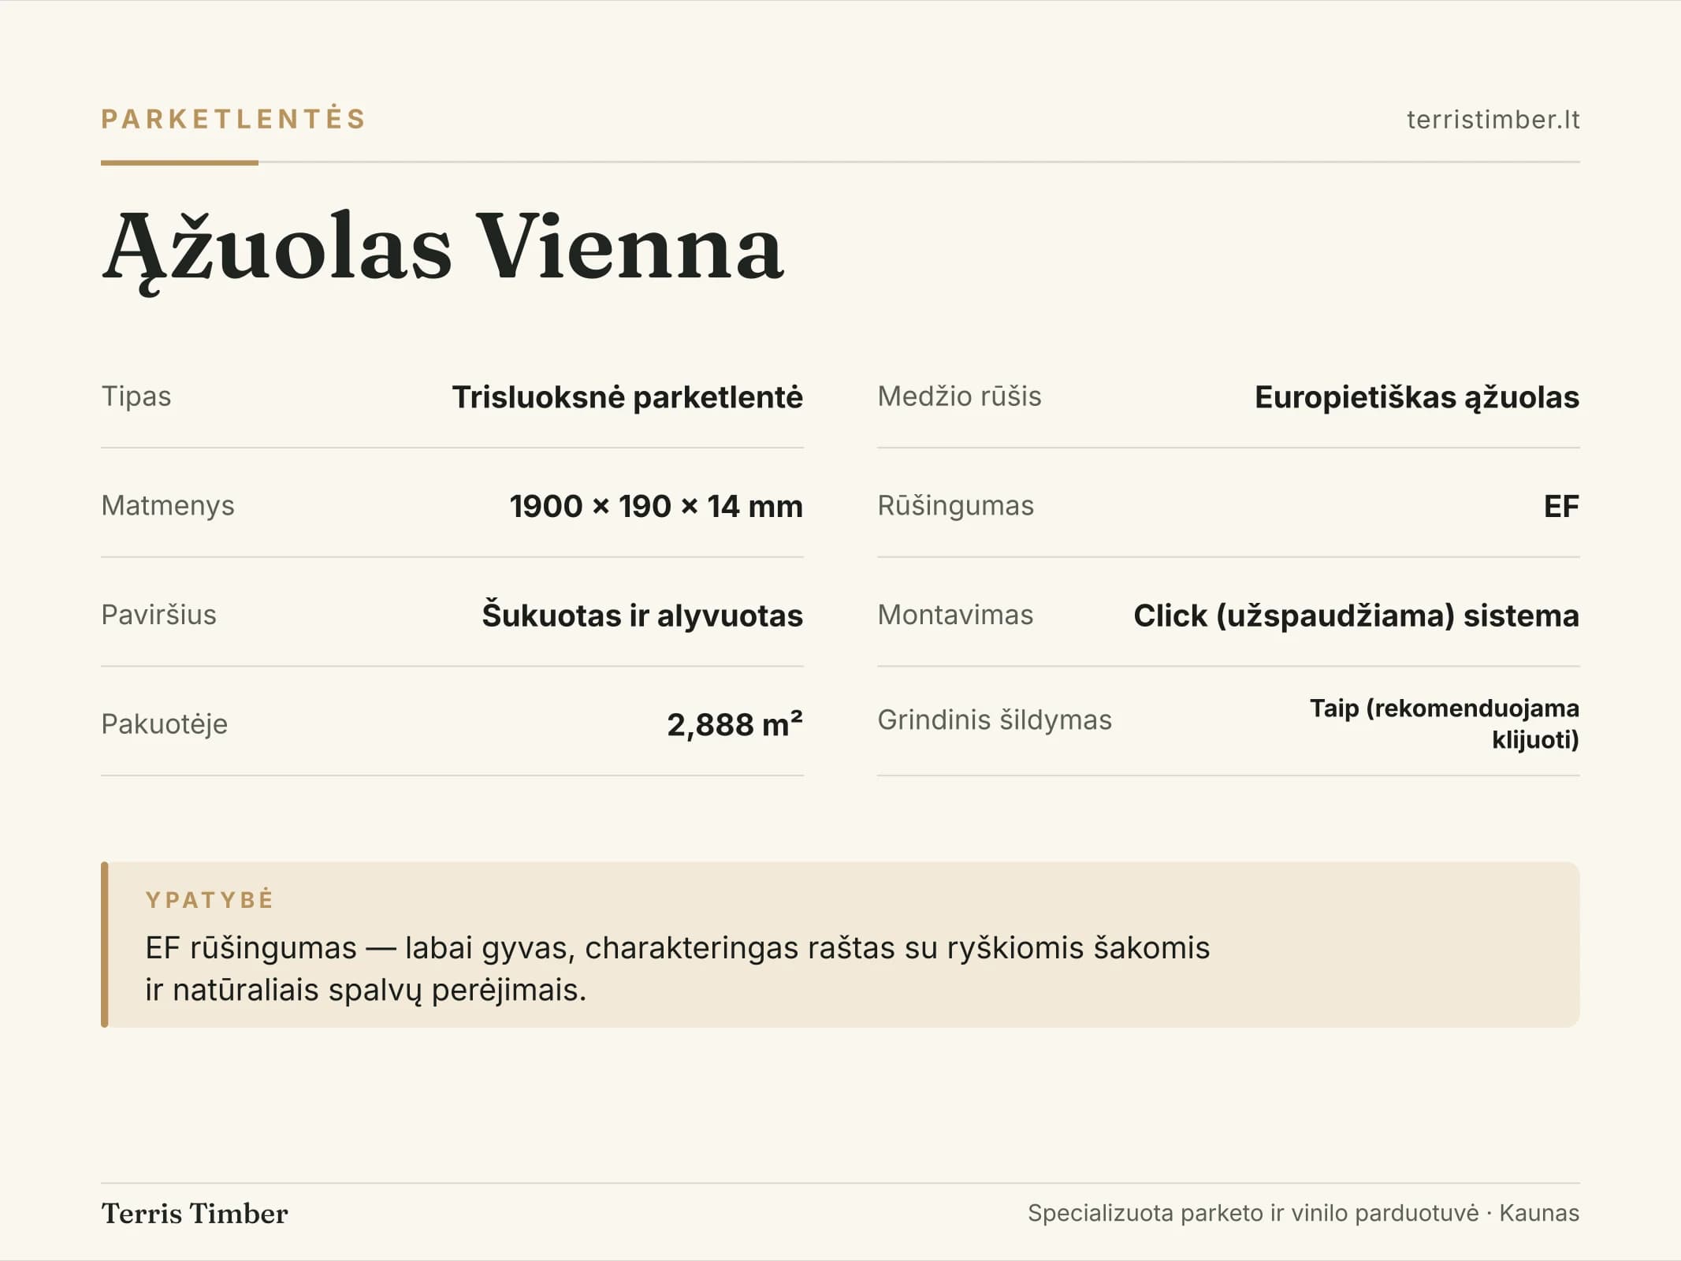This screenshot has width=1681, height=1261.
Task: Click the Terris Timber footer logo
Action: tap(195, 1214)
